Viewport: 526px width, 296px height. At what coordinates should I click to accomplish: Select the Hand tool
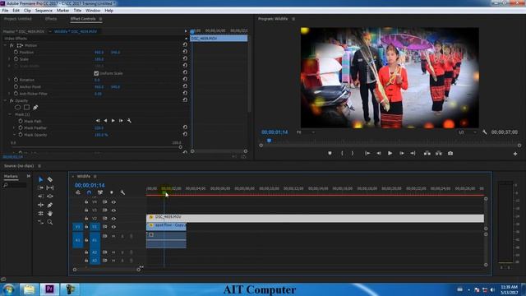pyautogui.click(x=50, y=214)
